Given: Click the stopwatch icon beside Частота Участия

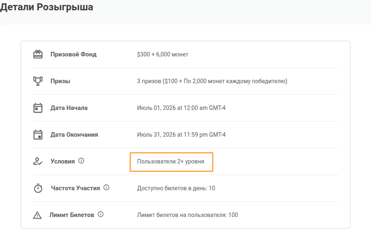Looking at the screenshot, I should pyautogui.click(x=38, y=188).
